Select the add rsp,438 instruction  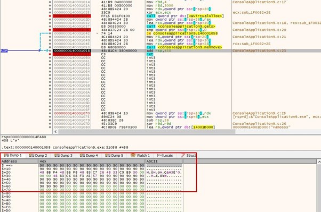click(x=158, y=50)
